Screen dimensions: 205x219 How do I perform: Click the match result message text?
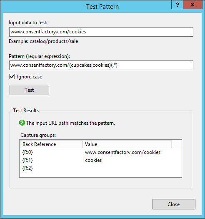pyautogui.click(x=70, y=123)
